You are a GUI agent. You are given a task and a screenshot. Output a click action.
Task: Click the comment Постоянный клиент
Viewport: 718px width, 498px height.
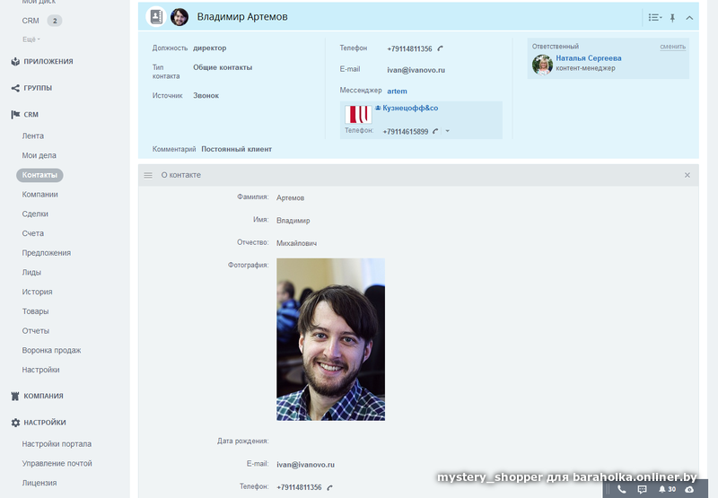coord(237,149)
